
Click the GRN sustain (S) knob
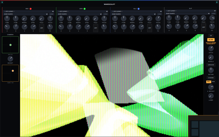[x=79, y=27]
